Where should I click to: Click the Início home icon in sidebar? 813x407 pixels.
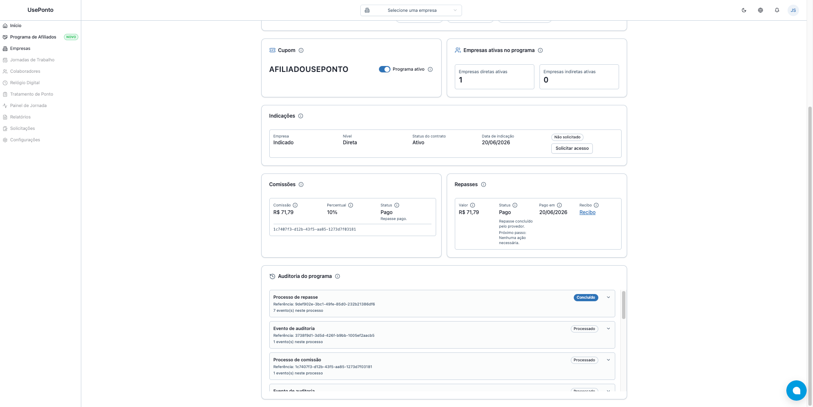tap(5, 26)
